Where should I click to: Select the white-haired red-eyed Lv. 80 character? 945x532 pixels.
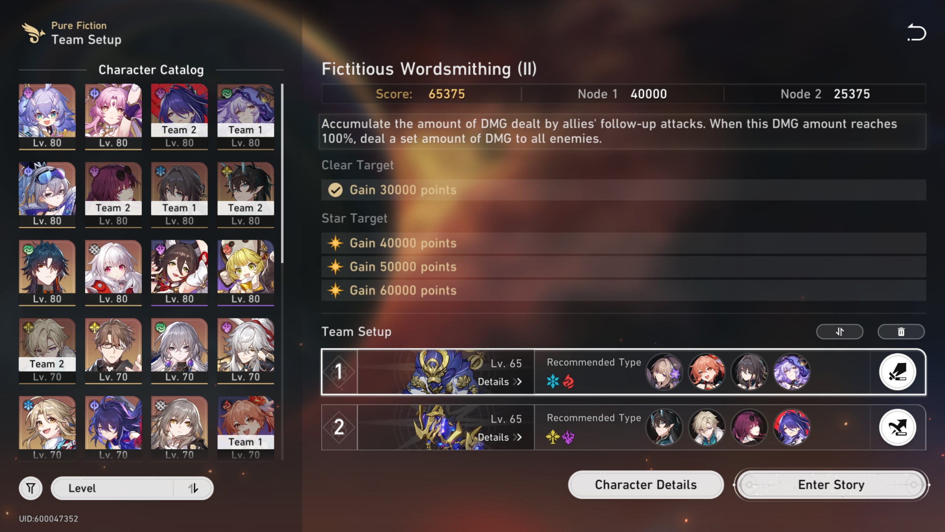[113, 273]
